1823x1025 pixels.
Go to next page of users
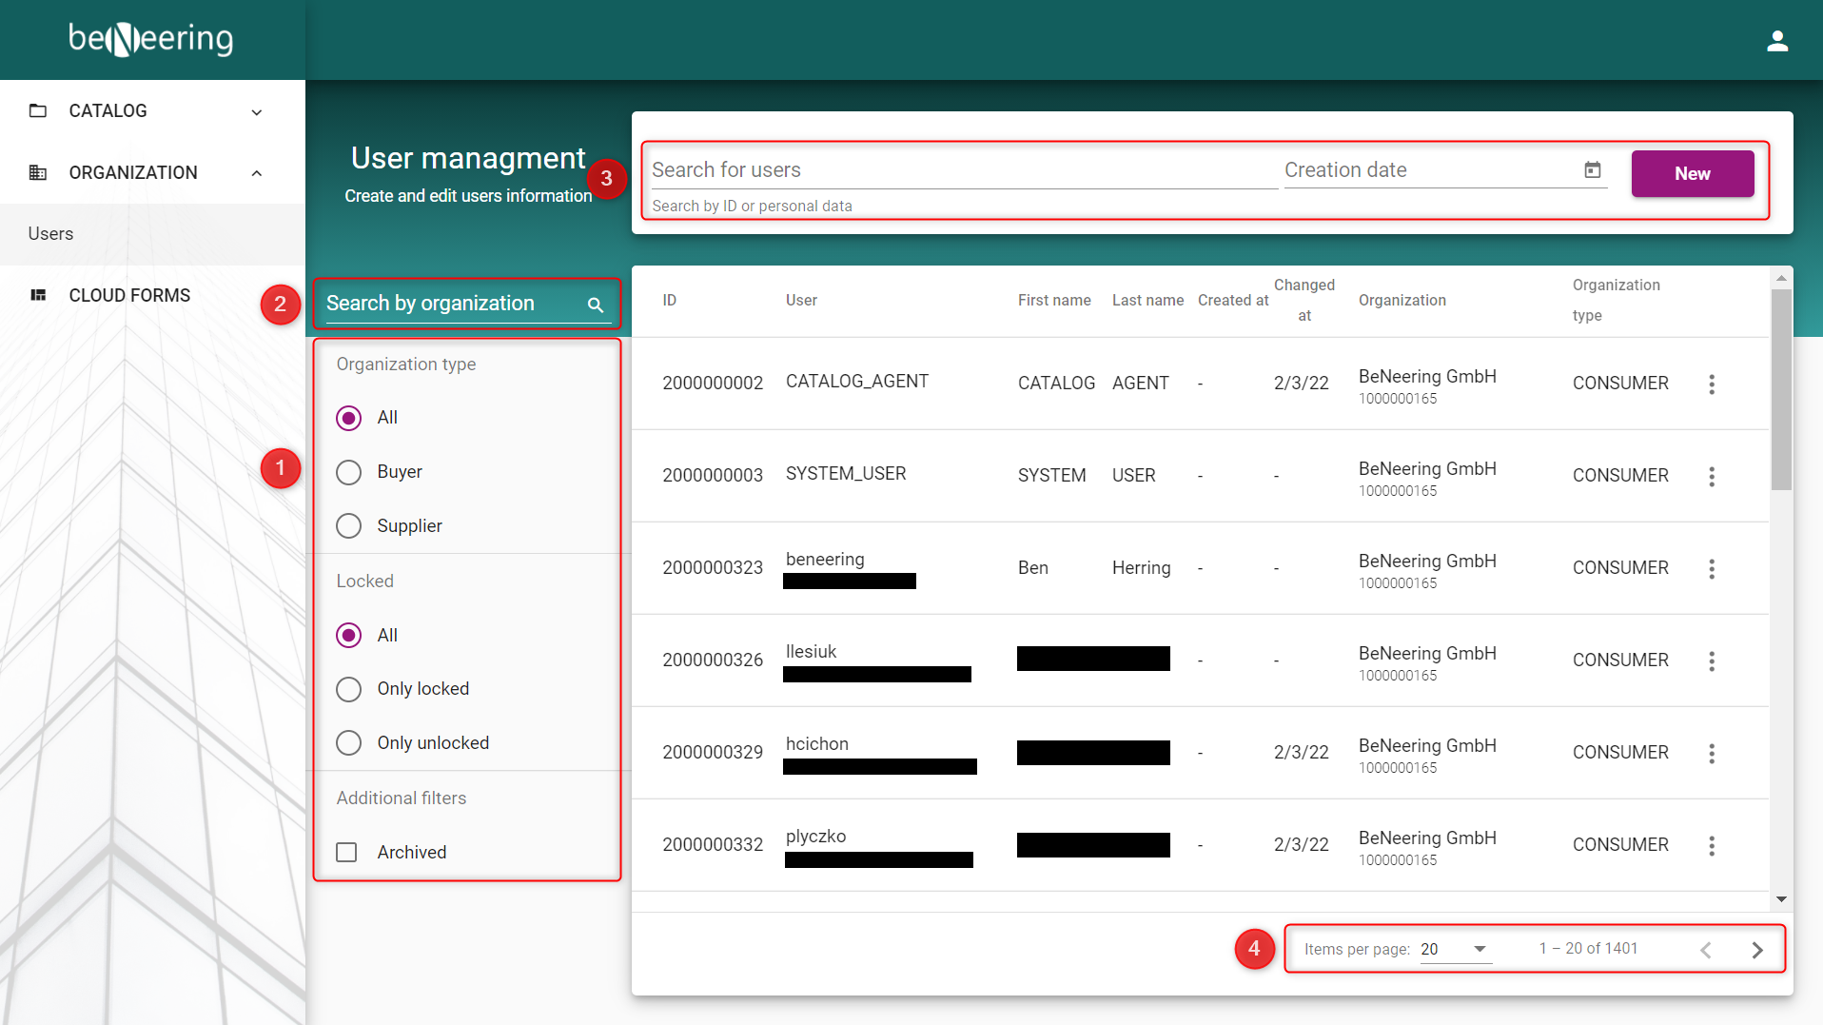tap(1756, 950)
